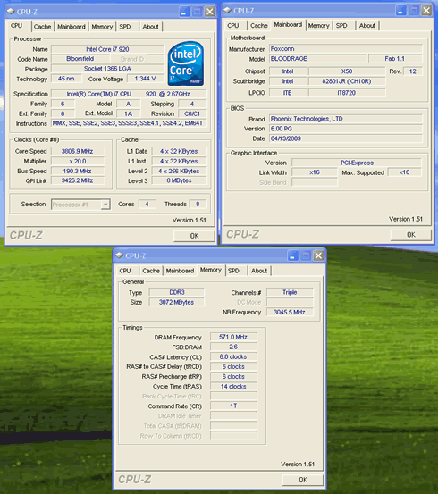
Task: Click the Package field Socket 1366 LGA
Action: click(107, 69)
